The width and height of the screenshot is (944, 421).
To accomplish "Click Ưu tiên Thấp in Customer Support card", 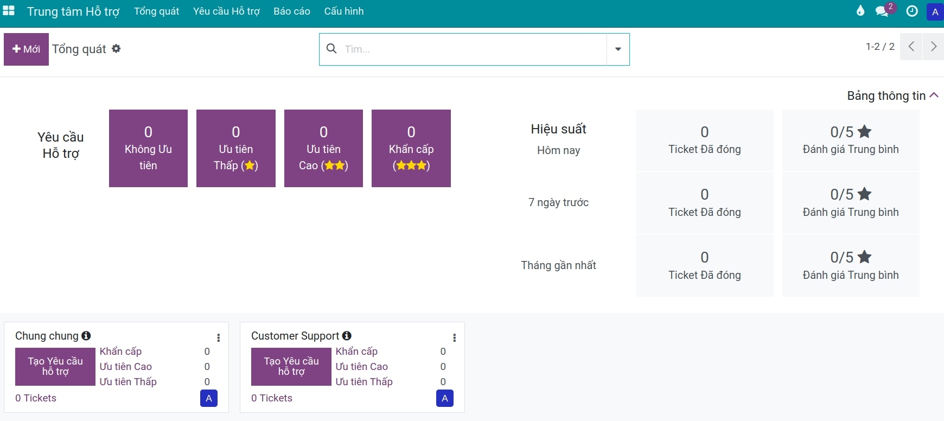I will tap(364, 382).
